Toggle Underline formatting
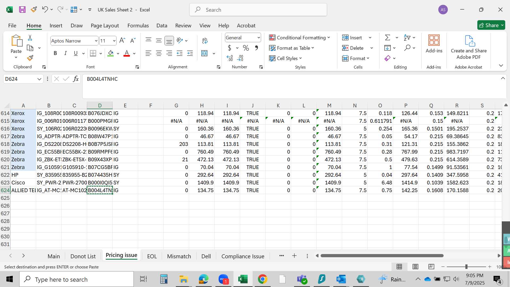Viewport: 510px width, 287px height. tap(76, 53)
